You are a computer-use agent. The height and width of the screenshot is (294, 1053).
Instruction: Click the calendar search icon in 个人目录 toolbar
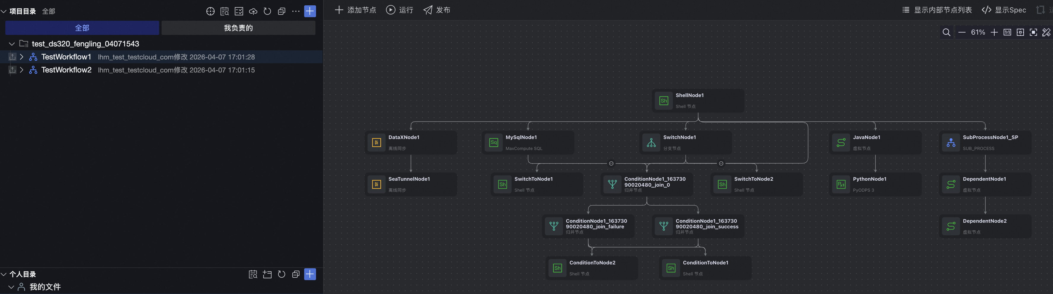click(253, 274)
